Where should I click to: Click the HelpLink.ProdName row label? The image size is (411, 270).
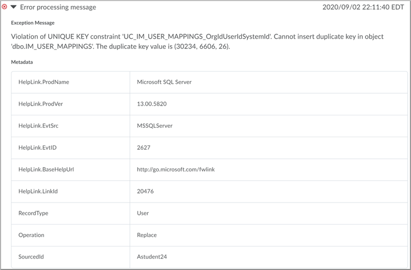pos(44,82)
